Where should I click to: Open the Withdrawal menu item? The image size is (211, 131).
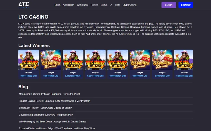[x=82, y=5]
